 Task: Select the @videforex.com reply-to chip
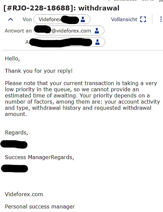(69, 31)
